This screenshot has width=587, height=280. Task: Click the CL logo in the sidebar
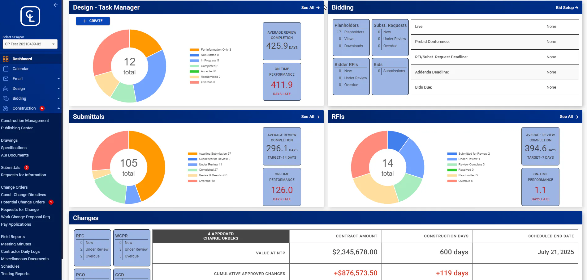click(30, 16)
